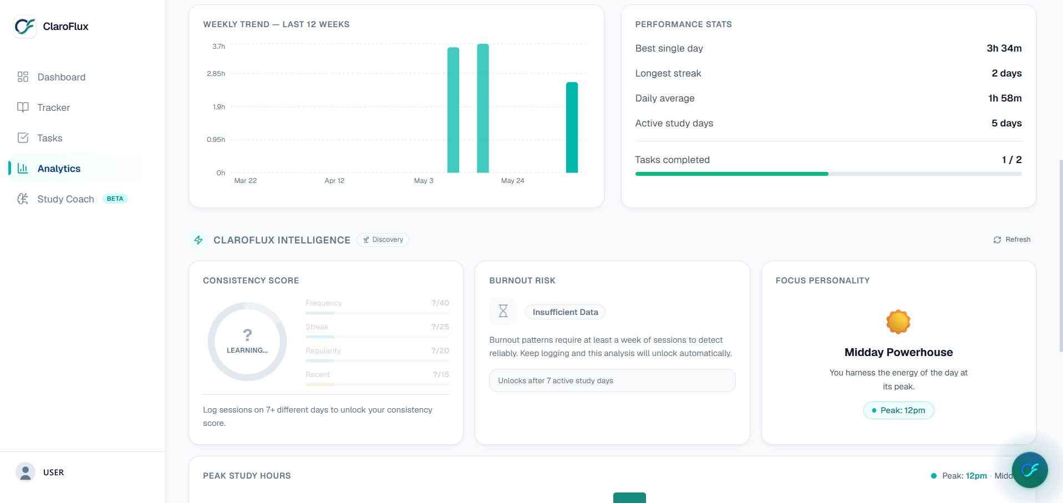Click the Active study days value 5 days
Image resolution: width=1063 pixels, height=503 pixels.
(x=1006, y=123)
